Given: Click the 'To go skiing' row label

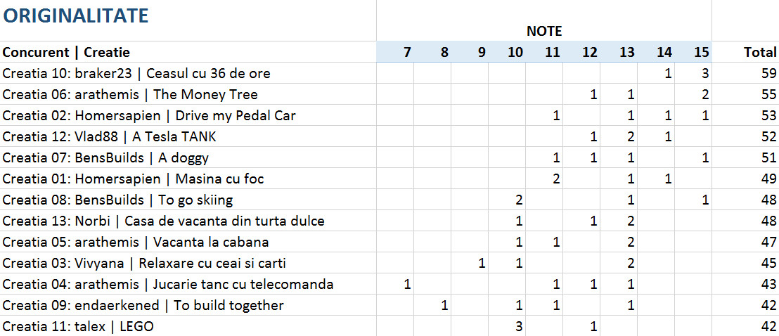Looking at the screenshot, I should [x=117, y=200].
